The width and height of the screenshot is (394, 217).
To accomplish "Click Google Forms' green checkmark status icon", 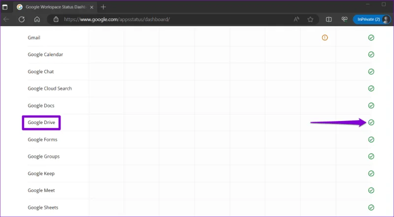I will [x=371, y=139].
